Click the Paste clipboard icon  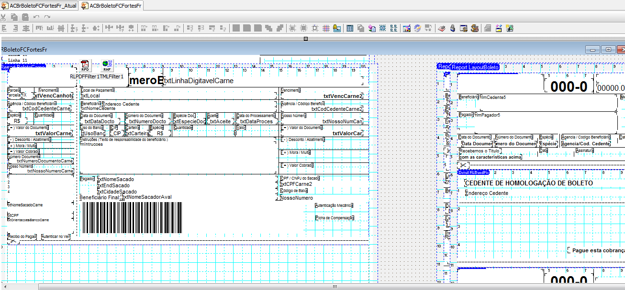click(x=25, y=17)
